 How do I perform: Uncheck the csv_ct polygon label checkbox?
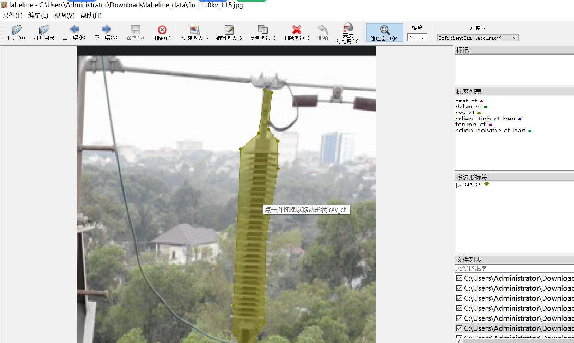459,186
